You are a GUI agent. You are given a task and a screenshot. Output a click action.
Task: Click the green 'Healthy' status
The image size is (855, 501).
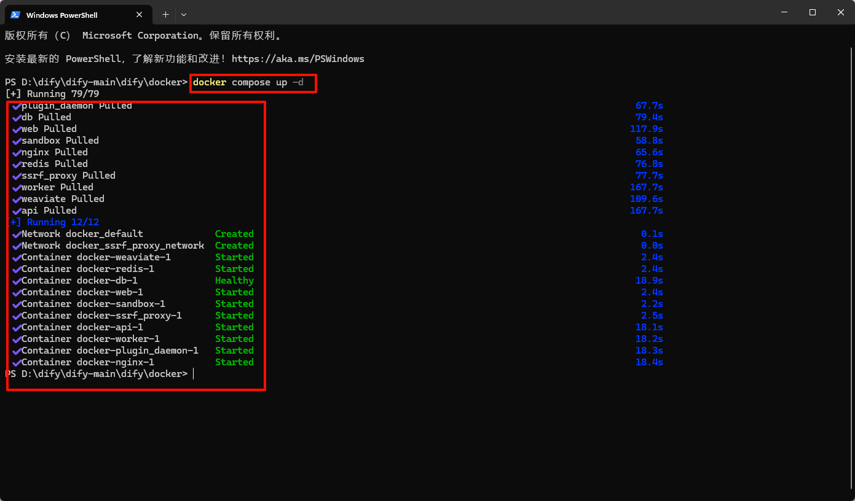point(234,281)
